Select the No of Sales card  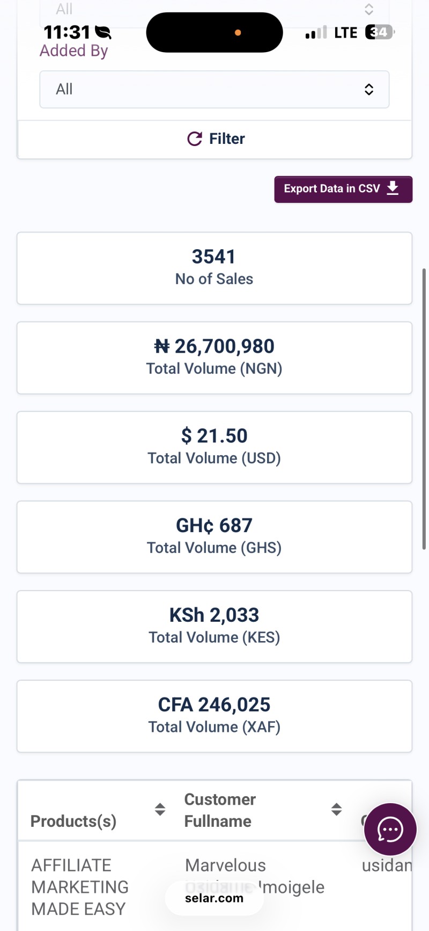click(x=214, y=268)
